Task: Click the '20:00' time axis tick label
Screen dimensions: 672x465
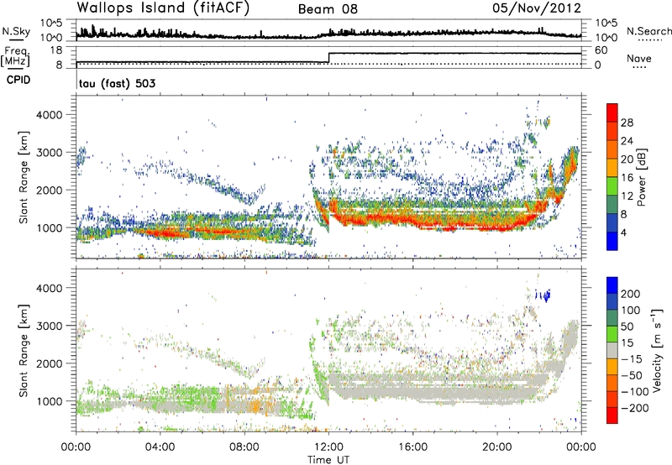Action: pos(497,447)
